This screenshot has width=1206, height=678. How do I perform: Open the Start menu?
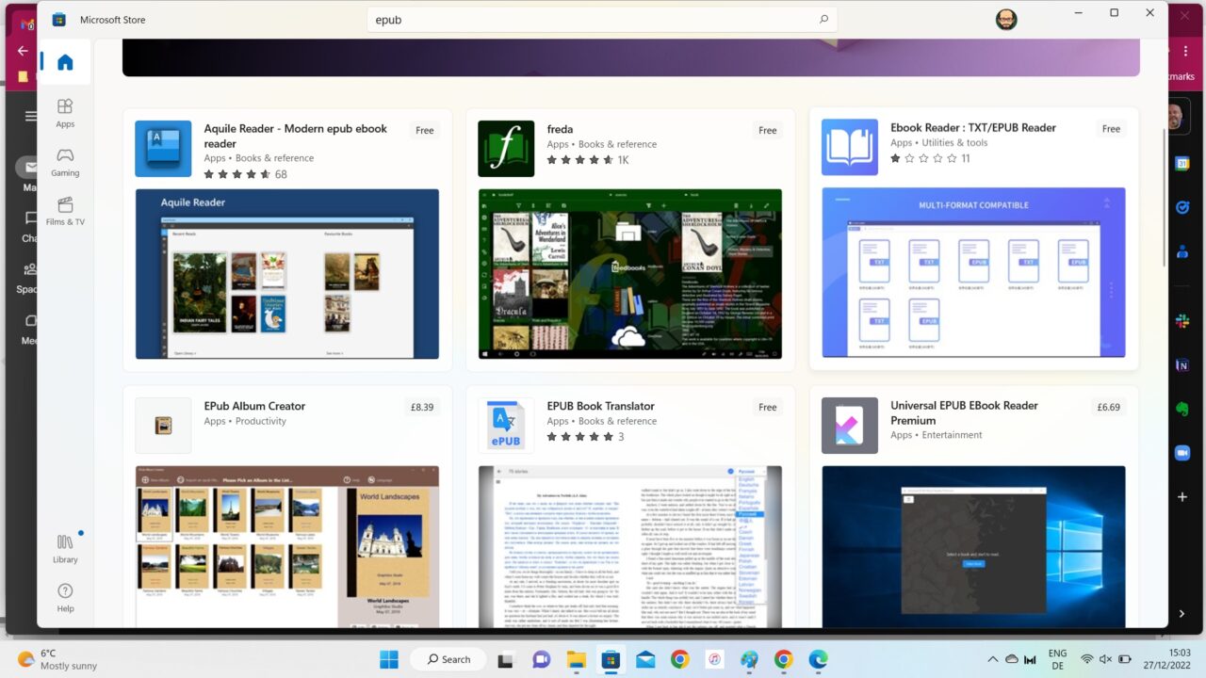pos(387,659)
